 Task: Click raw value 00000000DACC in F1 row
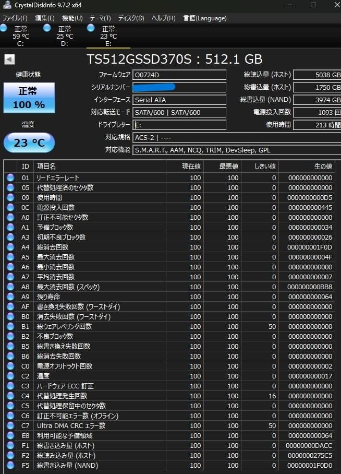tap(309, 445)
